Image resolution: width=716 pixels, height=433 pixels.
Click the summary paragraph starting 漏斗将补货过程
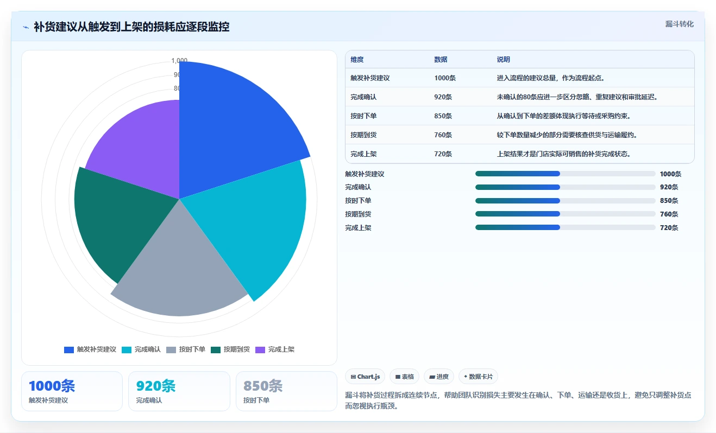point(518,400)
